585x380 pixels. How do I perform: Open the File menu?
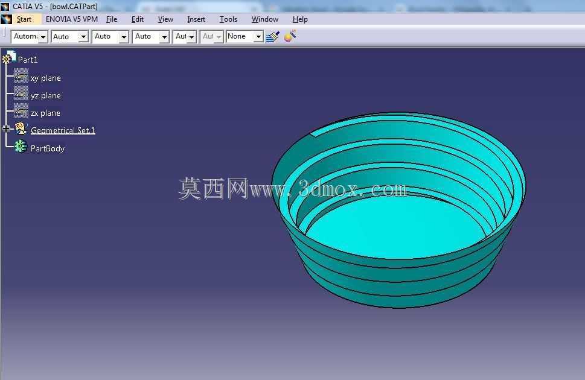(112, 19)
